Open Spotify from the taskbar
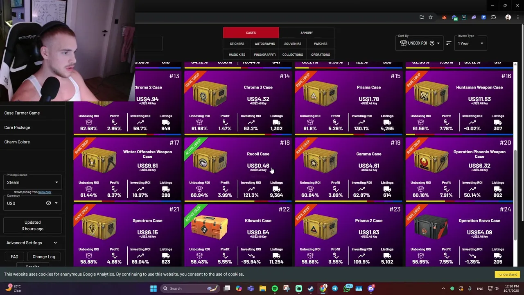Image resolution: width=524 pixels, height=295 pixels. click(x=275, y=288)
